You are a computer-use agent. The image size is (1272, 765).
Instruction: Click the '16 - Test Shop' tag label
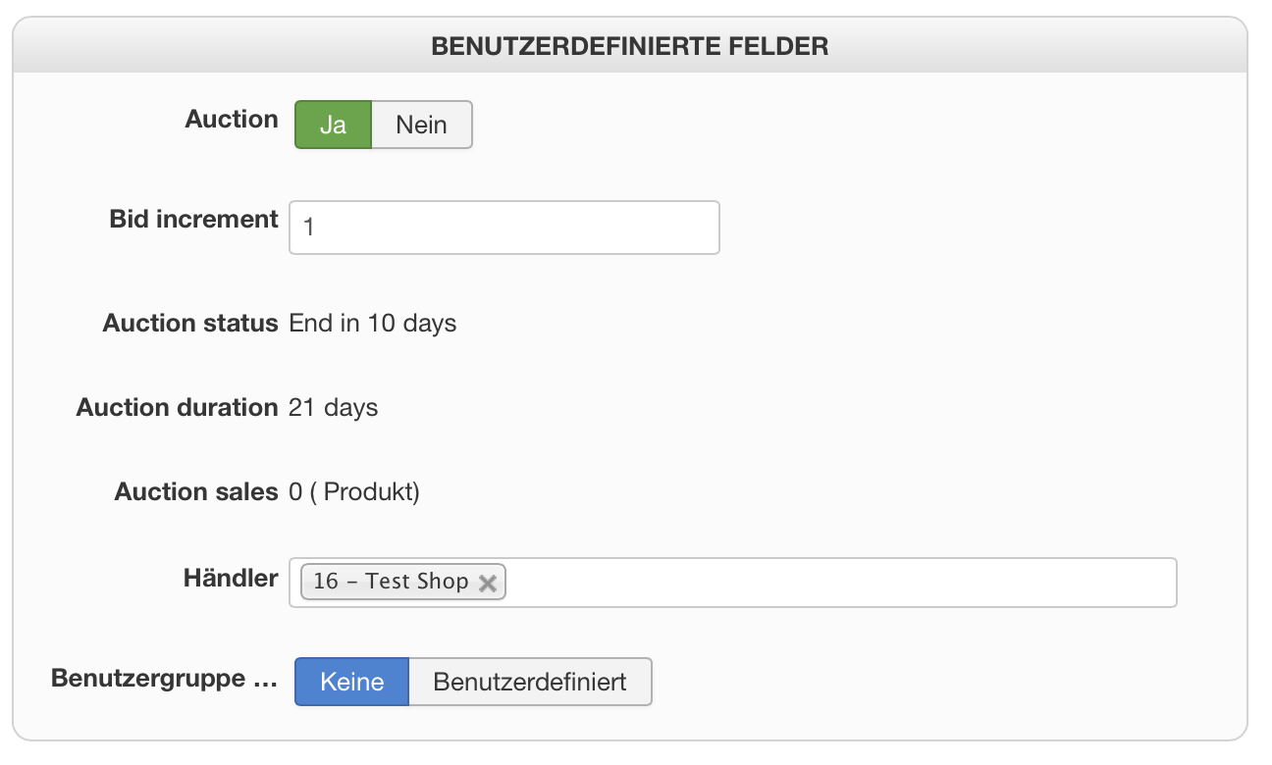391,582
